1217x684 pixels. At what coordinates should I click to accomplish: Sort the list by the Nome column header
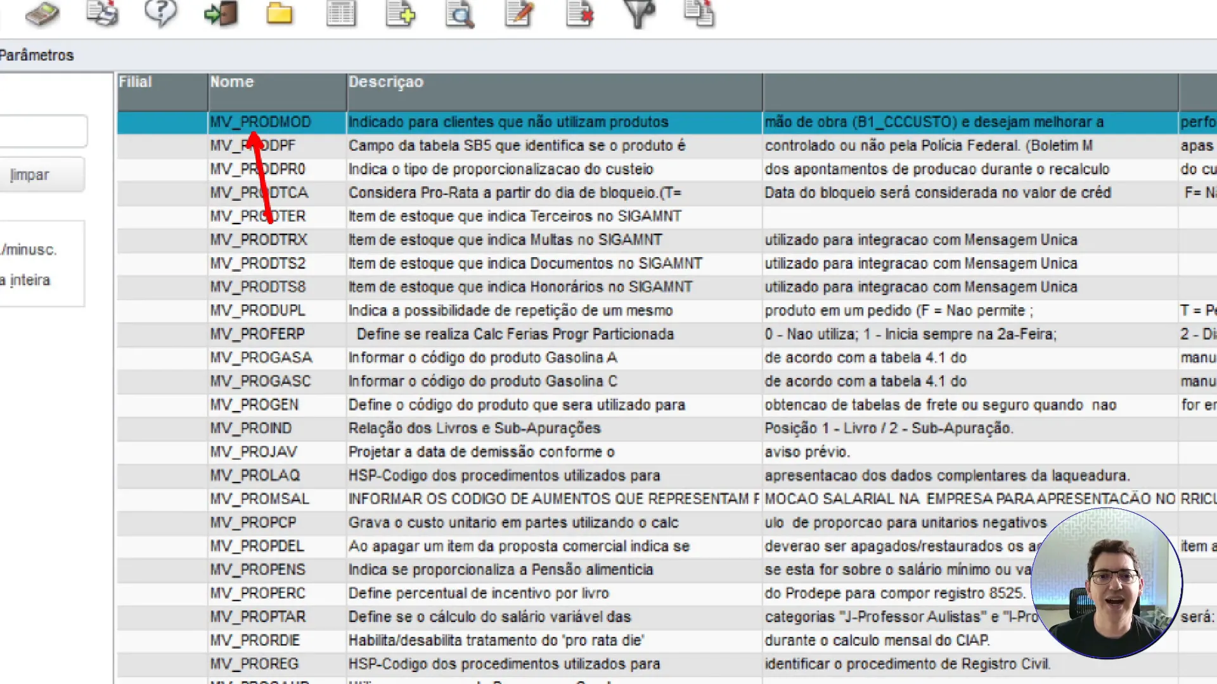[233, 81]
